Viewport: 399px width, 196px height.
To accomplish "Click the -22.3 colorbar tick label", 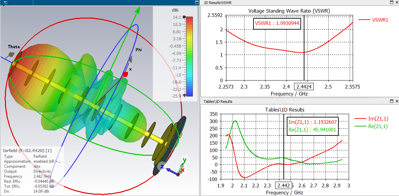I will (176, 90).
